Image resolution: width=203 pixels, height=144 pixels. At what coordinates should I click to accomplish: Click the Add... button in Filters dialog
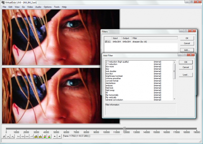coord(187,50)
